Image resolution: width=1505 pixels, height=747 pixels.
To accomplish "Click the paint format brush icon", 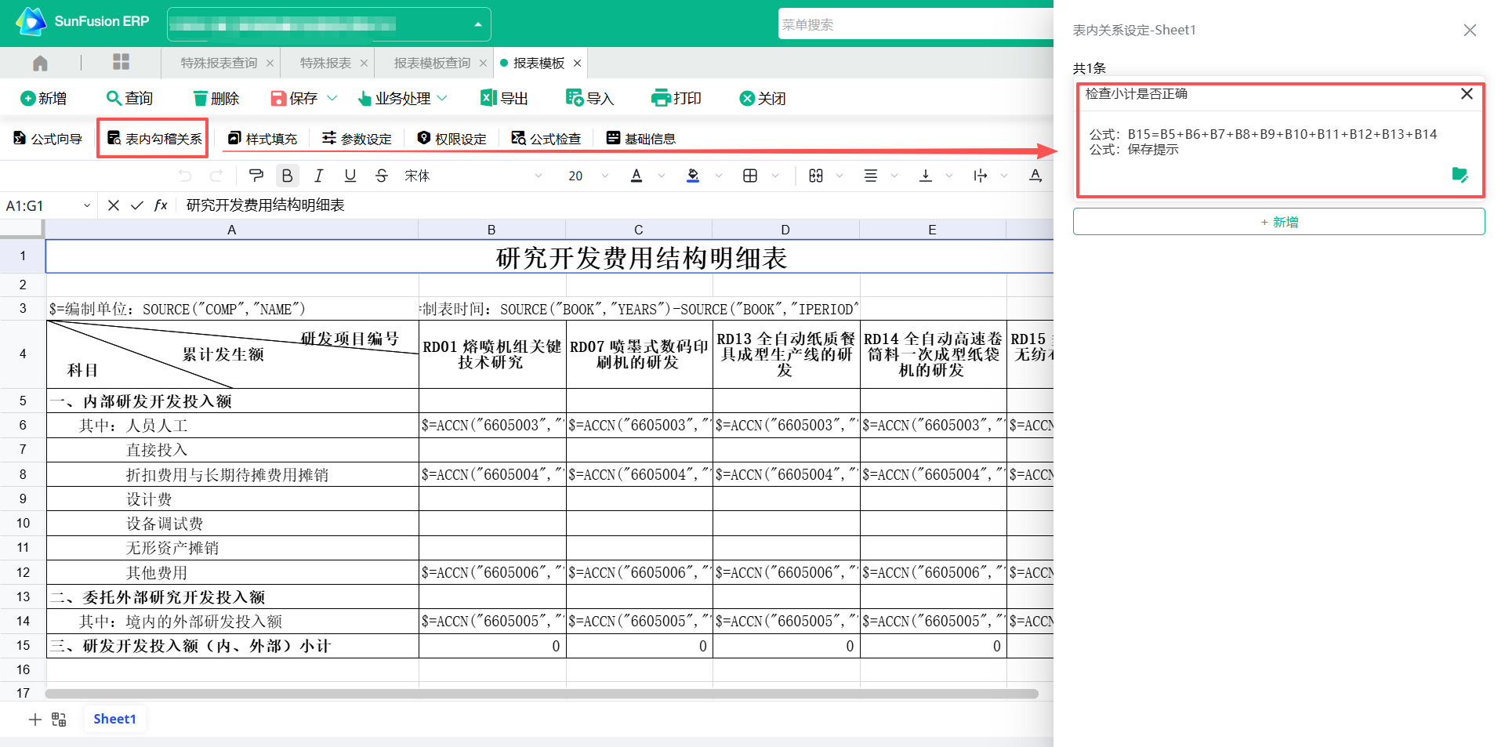I will click(256, 176).
